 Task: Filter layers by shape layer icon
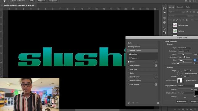pyautogui.click(x=194, y=12)
